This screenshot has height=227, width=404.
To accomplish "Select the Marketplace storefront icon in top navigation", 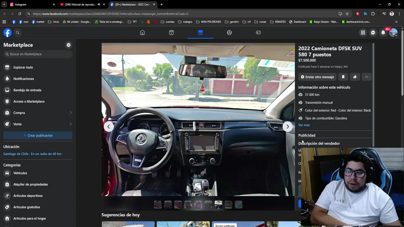I will point(200,32).
